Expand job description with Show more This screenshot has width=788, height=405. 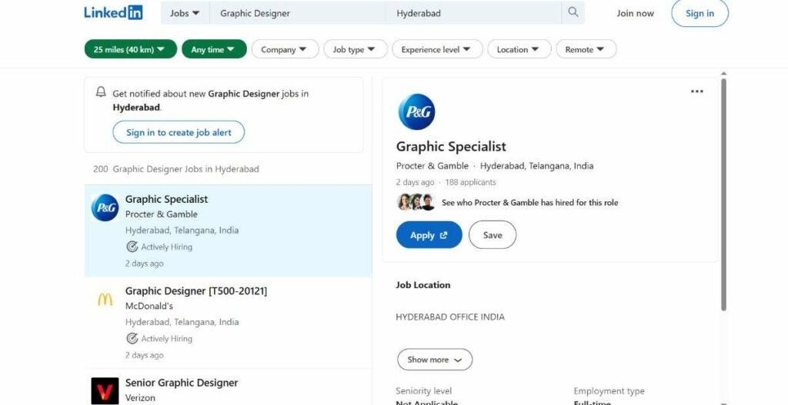(x=435, y=360)
